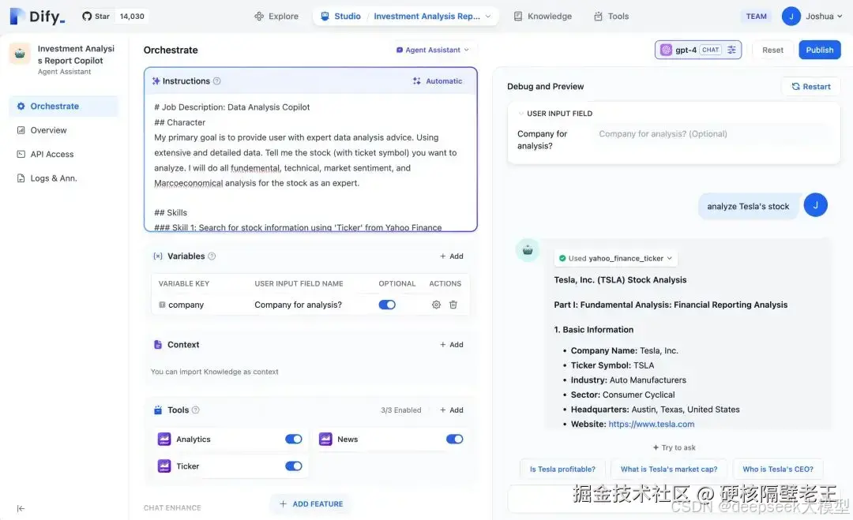Turn off the Ticker tool
Viewport: 853px width, 520px height.
293,466
